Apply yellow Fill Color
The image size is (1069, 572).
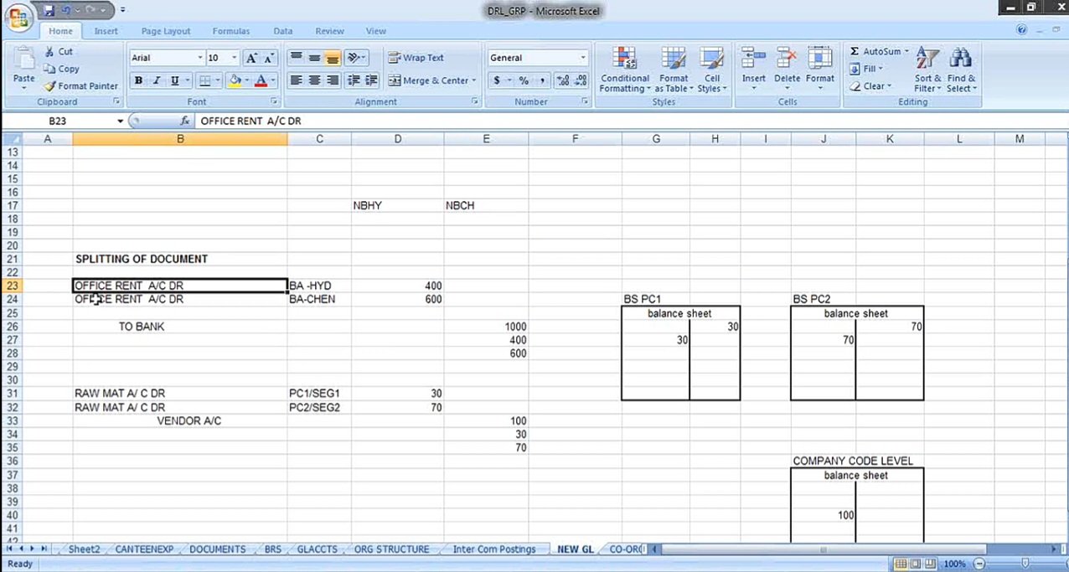(235, 80)
